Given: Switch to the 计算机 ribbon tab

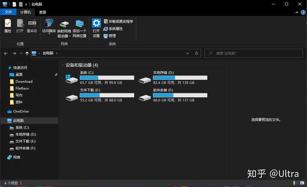Looking at the screenshot, I should click(26, 12).
